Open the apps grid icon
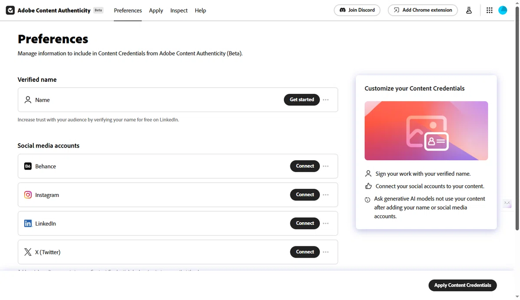Viewport: 520px width, 300px height. pos(489,10)
